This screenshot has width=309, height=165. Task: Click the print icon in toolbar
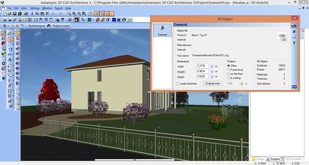tap(26, 14)
